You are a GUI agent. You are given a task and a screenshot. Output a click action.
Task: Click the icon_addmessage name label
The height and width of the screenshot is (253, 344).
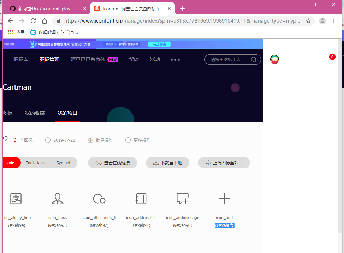click(183, 217)
